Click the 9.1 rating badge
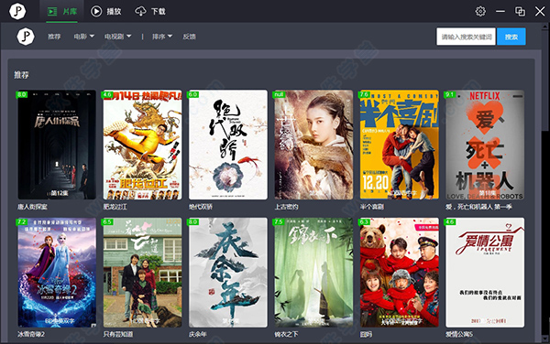550x344 pixels. pyautogui.click(x=450, y=94)
